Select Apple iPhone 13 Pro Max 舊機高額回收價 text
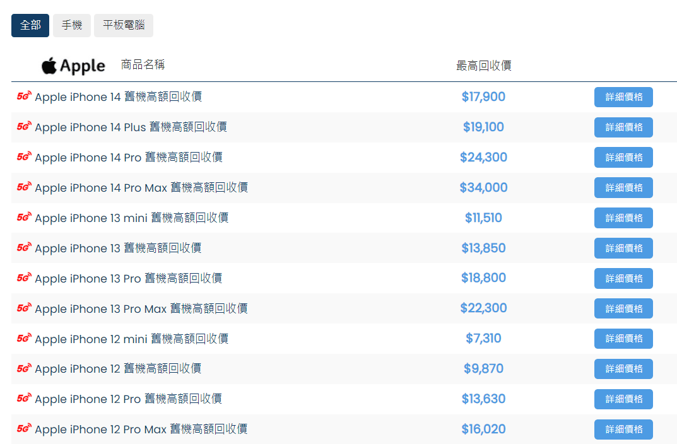677x444 pixels. (141, 308)
